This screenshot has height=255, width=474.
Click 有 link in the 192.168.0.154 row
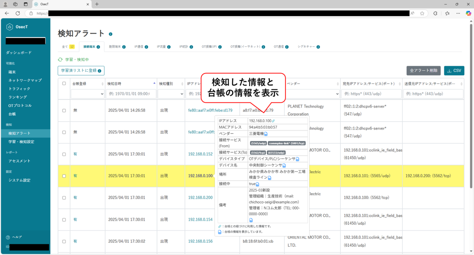(75, 219)
